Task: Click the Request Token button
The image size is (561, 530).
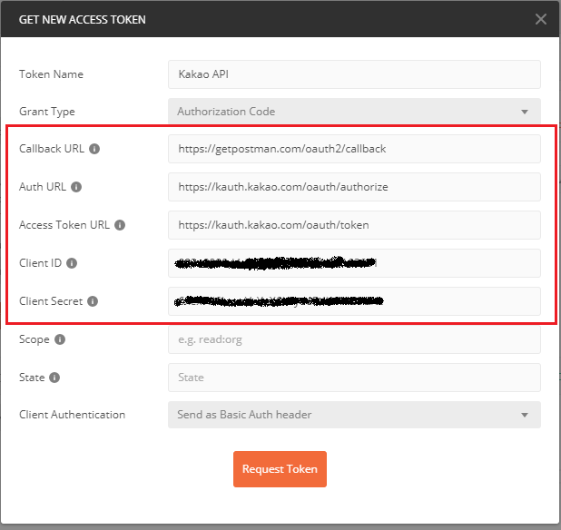Action: [280, 469]
